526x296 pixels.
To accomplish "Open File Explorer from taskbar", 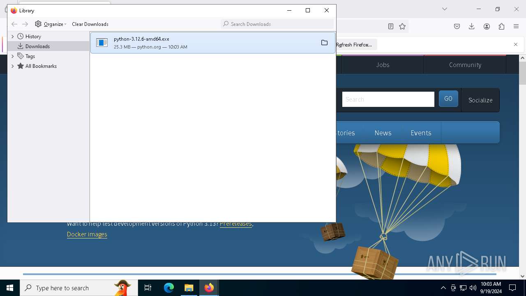I will [x=189, y=288].
